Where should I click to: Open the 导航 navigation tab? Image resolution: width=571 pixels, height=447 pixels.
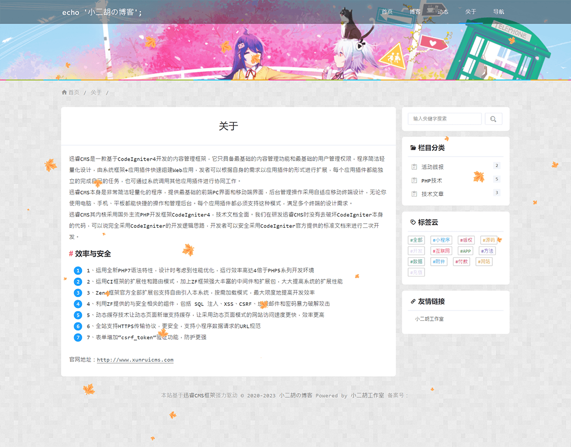point(499,12)
